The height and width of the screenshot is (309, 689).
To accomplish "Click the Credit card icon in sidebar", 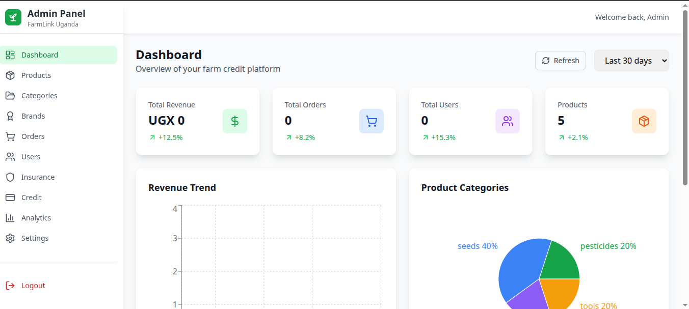I will [10, 198].
